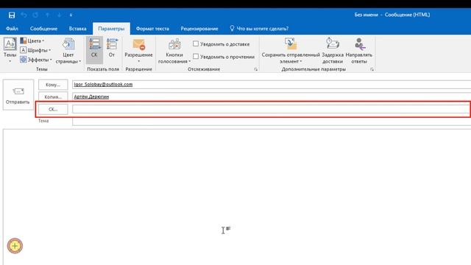
Task: Redo the action in the quick access toolbar
Action: coord(36,15)
